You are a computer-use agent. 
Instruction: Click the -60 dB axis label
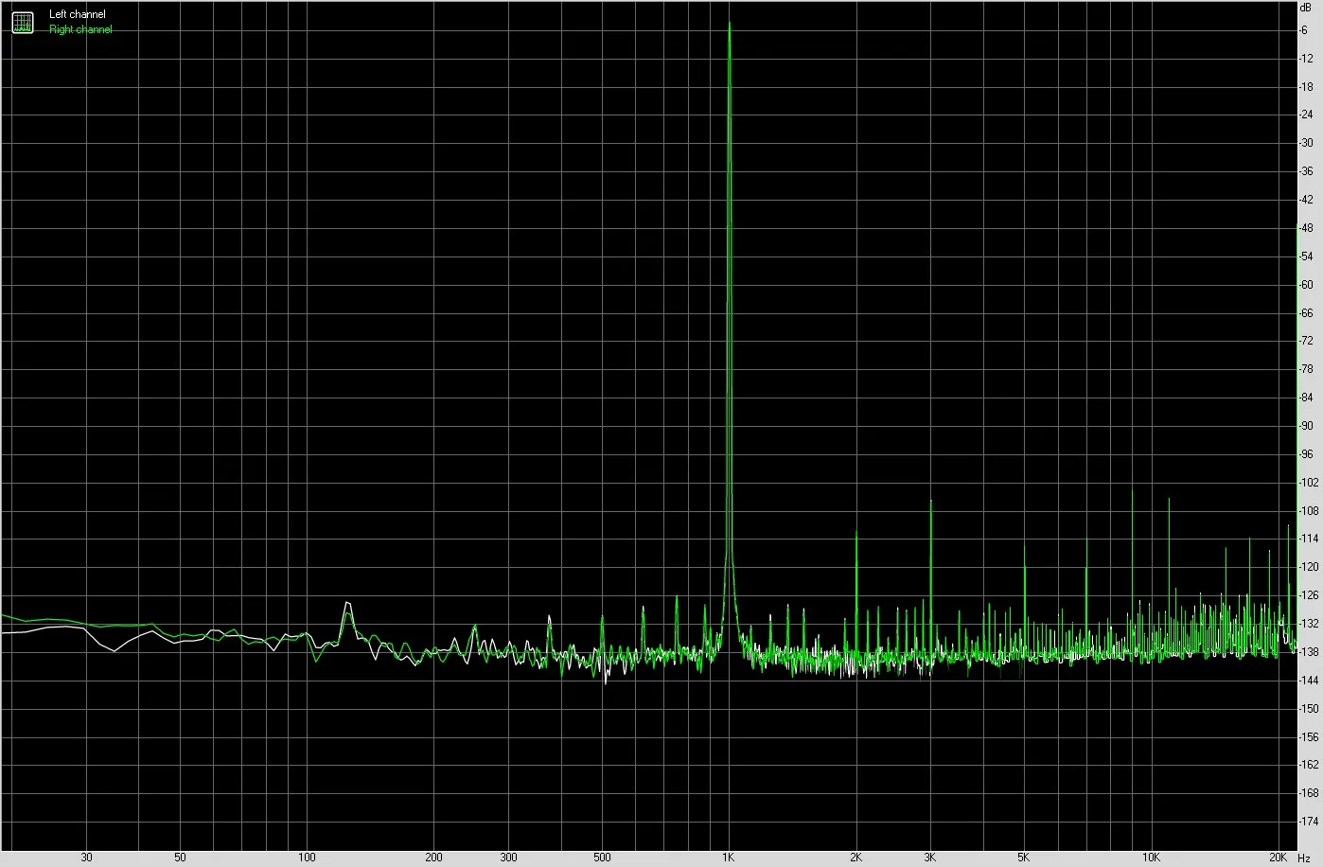1307,285
